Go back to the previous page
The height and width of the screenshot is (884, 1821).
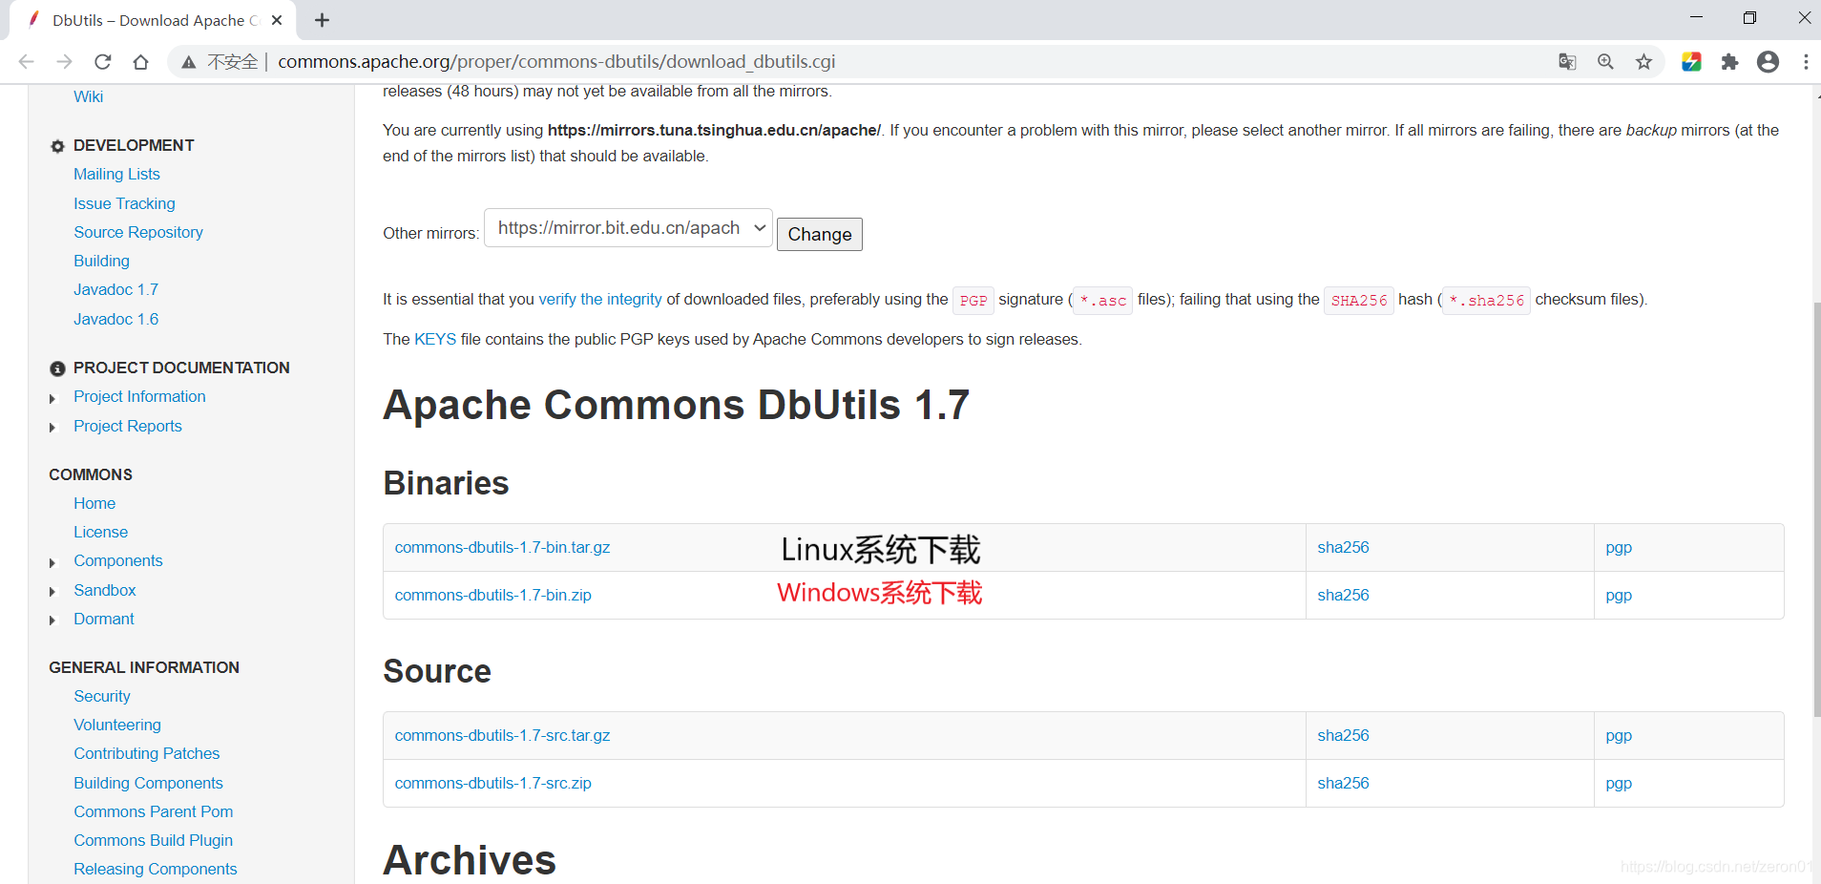point(27,62)
